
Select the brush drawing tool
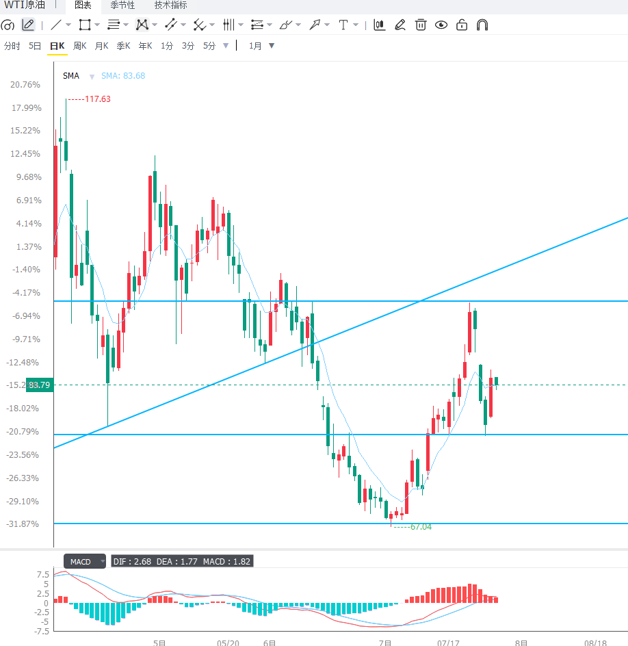click(285, 25)
